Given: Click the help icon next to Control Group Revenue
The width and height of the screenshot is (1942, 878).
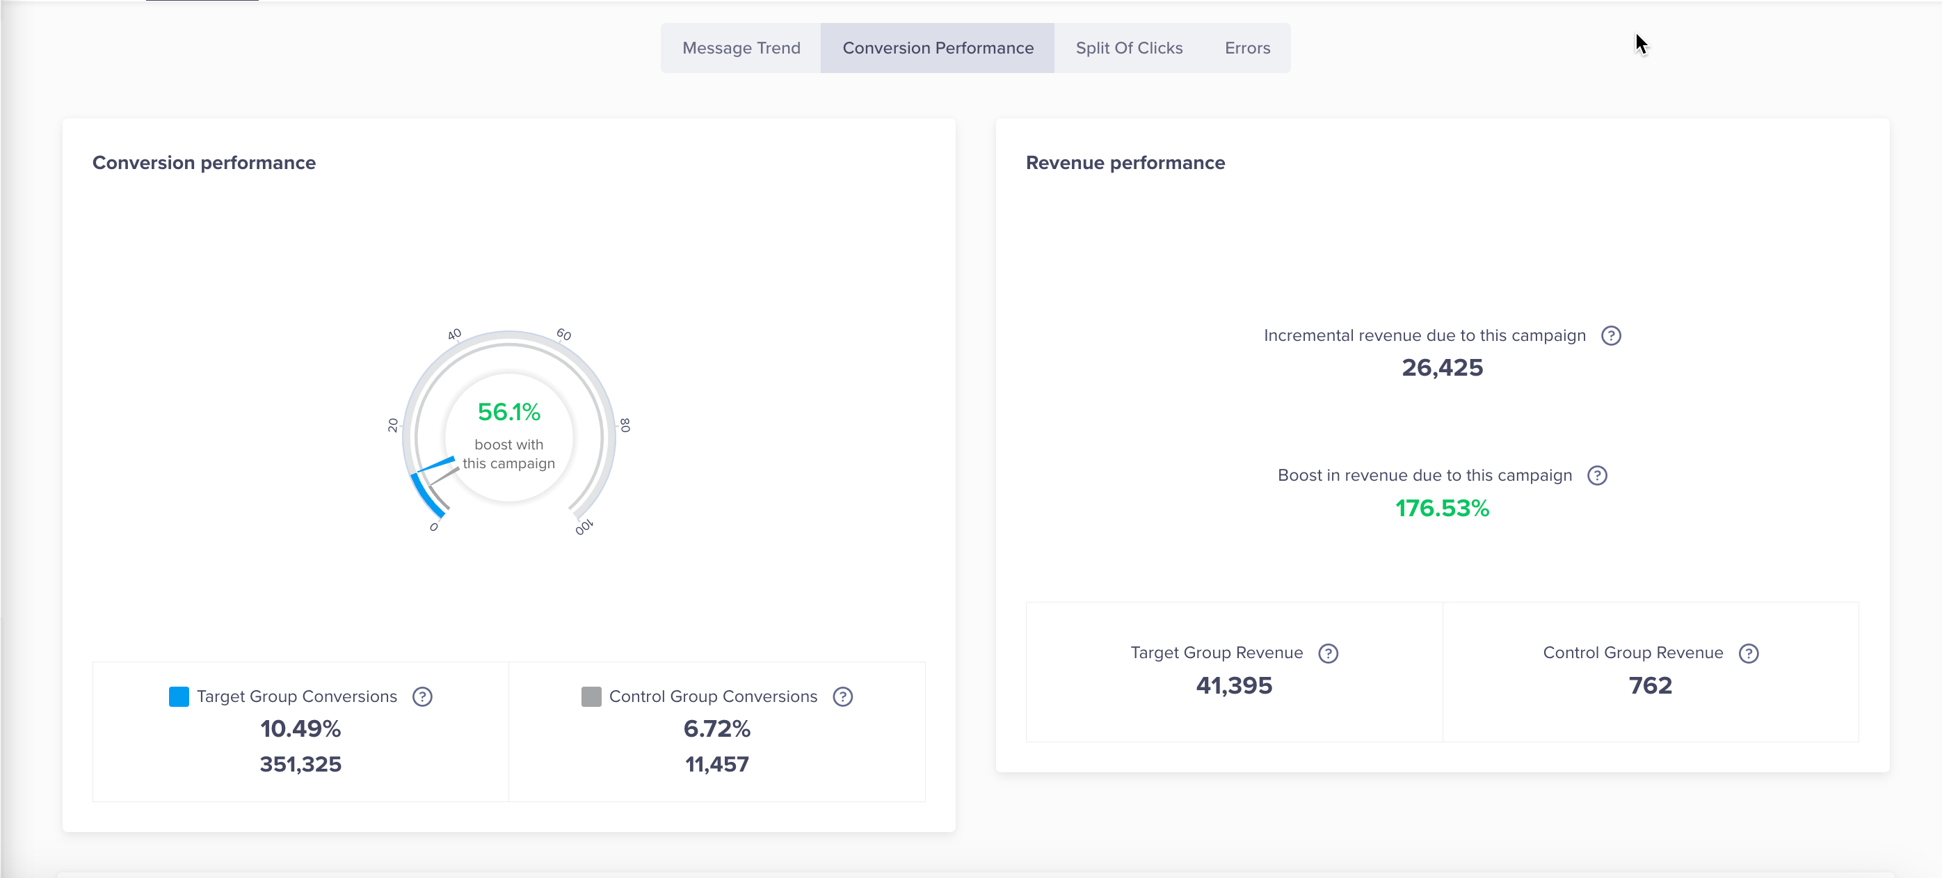Looking at the screenshot, I should coord(1751,653).
